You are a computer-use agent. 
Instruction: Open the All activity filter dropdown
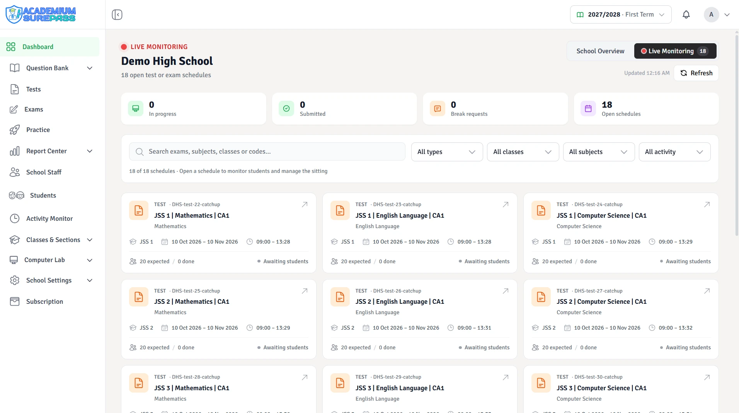click(x=674, y=152)
